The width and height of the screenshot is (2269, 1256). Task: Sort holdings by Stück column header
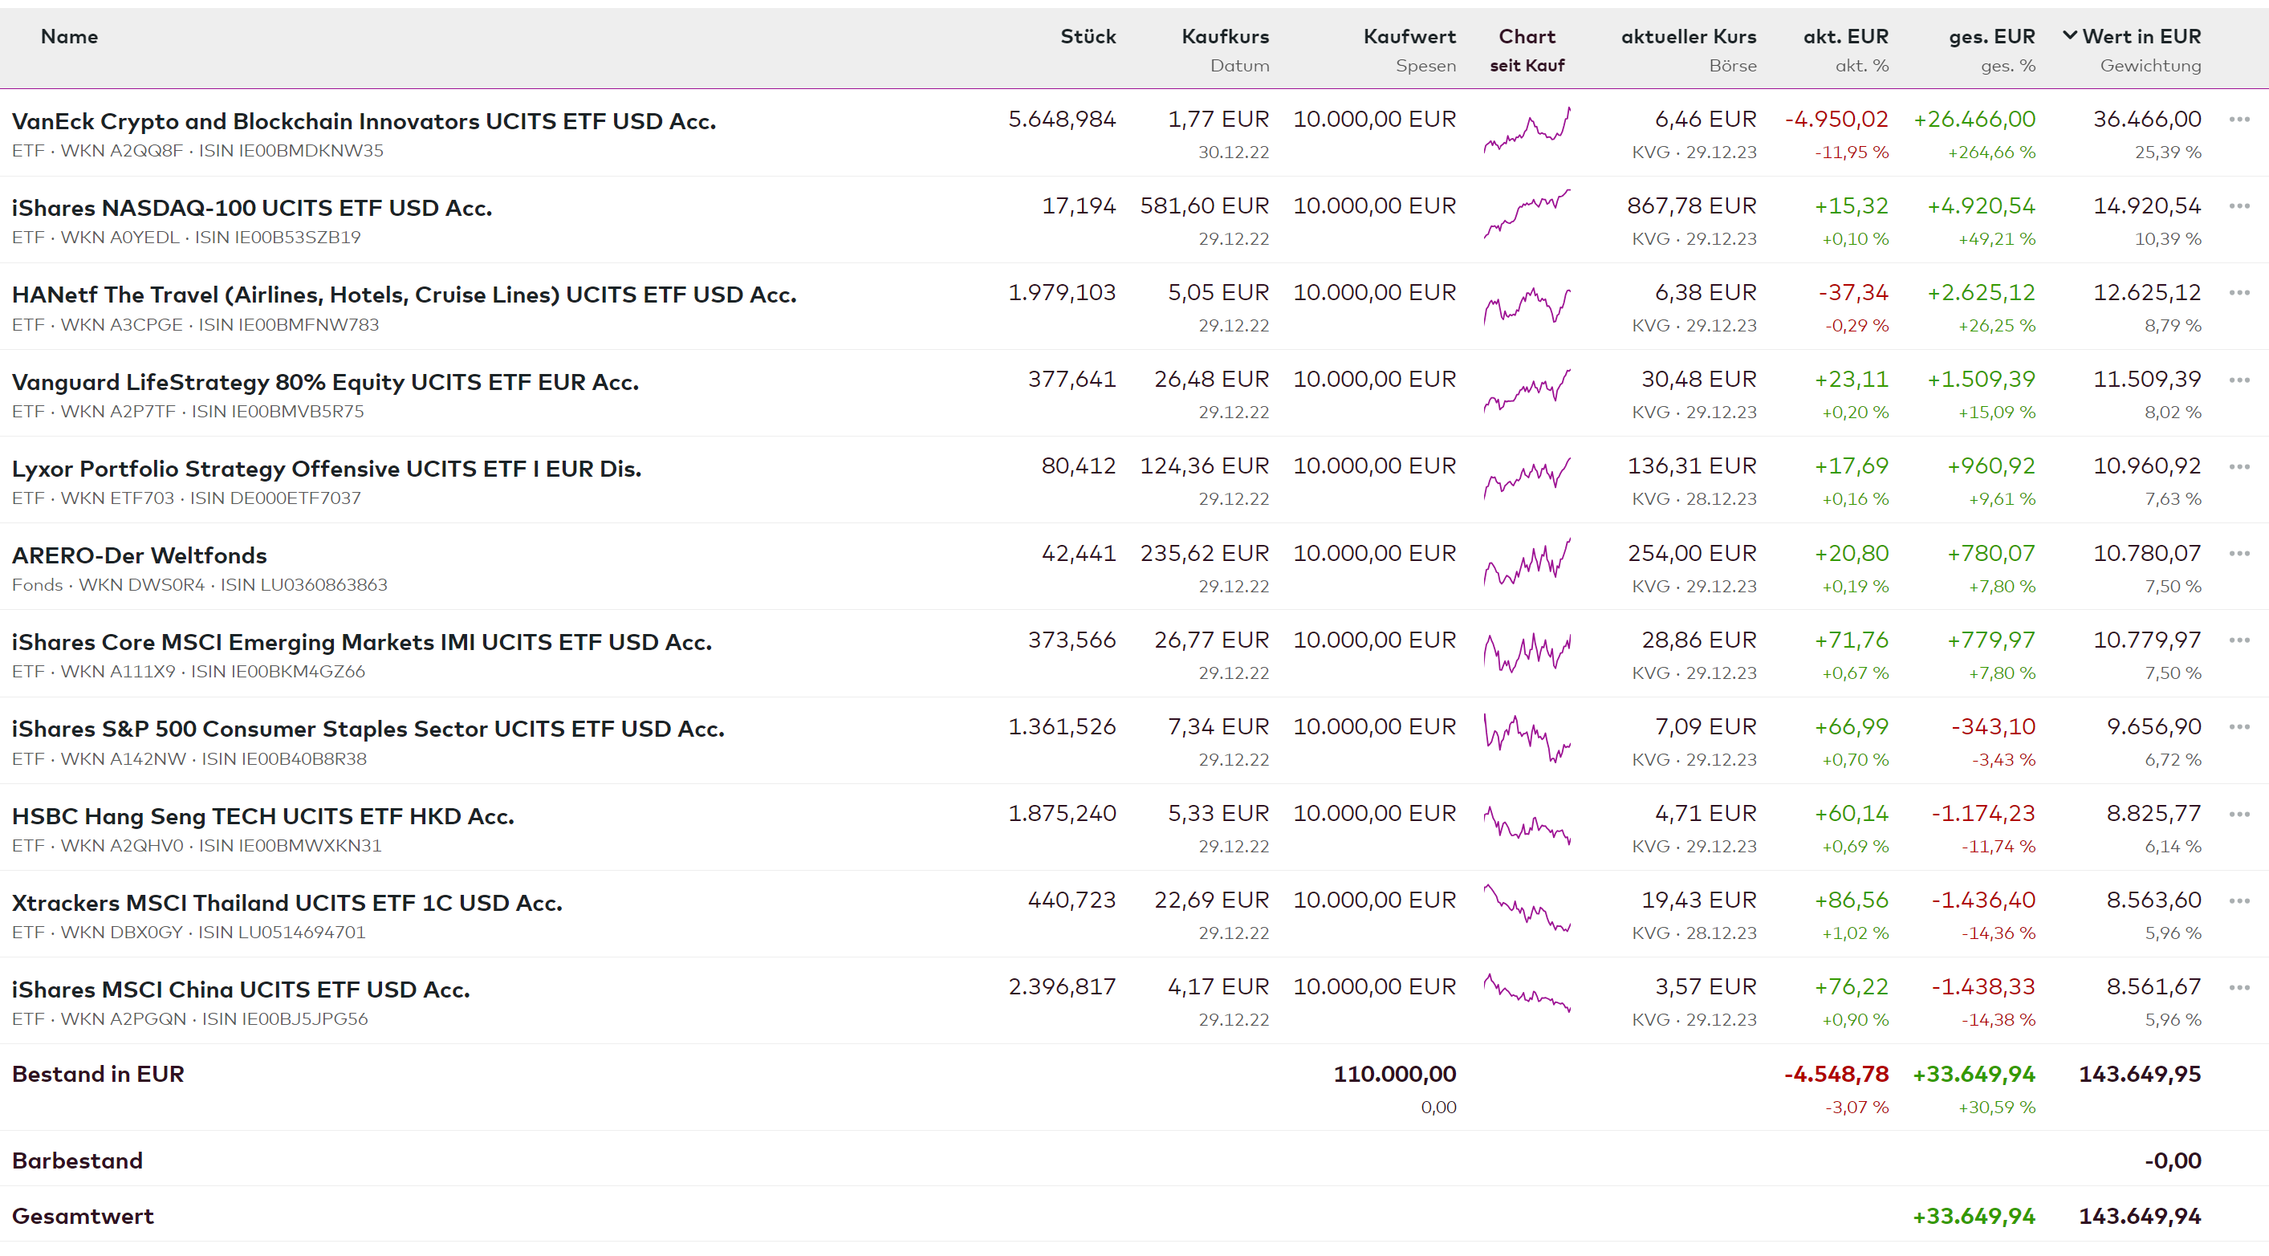point(1087,36)
